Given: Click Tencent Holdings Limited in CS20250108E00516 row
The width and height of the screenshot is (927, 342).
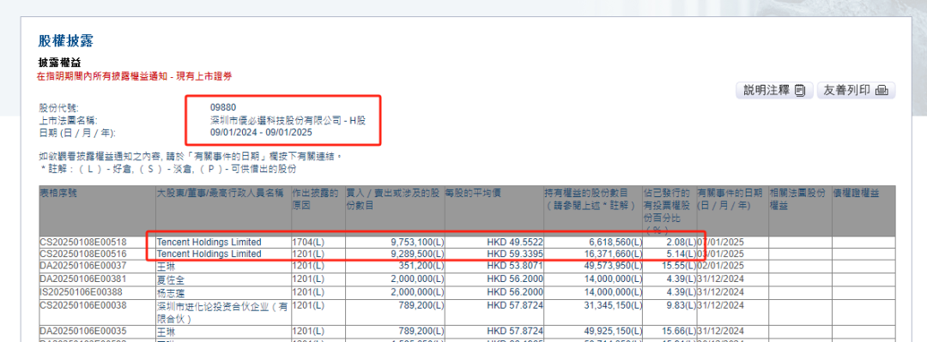Looking at the screenshot, I should click(209, 254).
